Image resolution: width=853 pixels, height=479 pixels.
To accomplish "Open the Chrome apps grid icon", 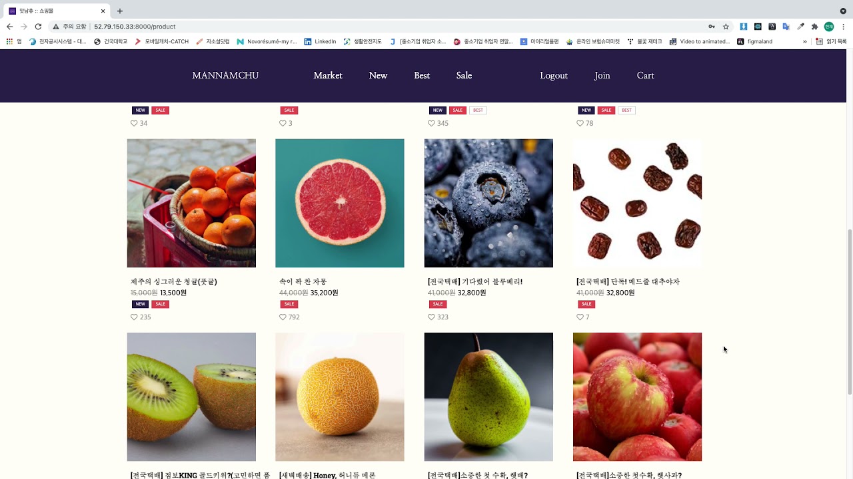I will click(x=9, y=41).
